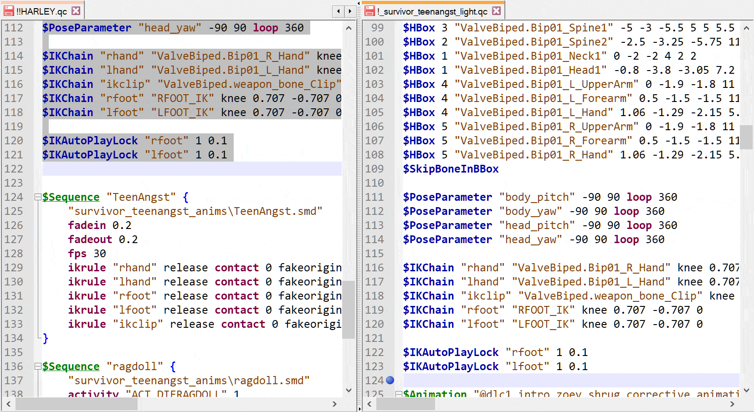Click "ValveBiped.Bip01_L_Hand" on $HBox line 105
754x412 pixels.
coord(534,112)
